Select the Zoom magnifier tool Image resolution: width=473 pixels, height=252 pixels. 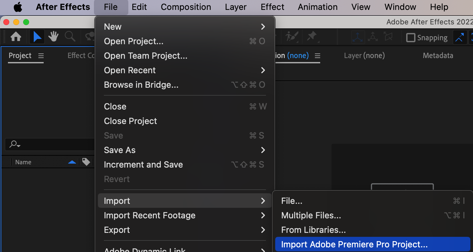70,37
